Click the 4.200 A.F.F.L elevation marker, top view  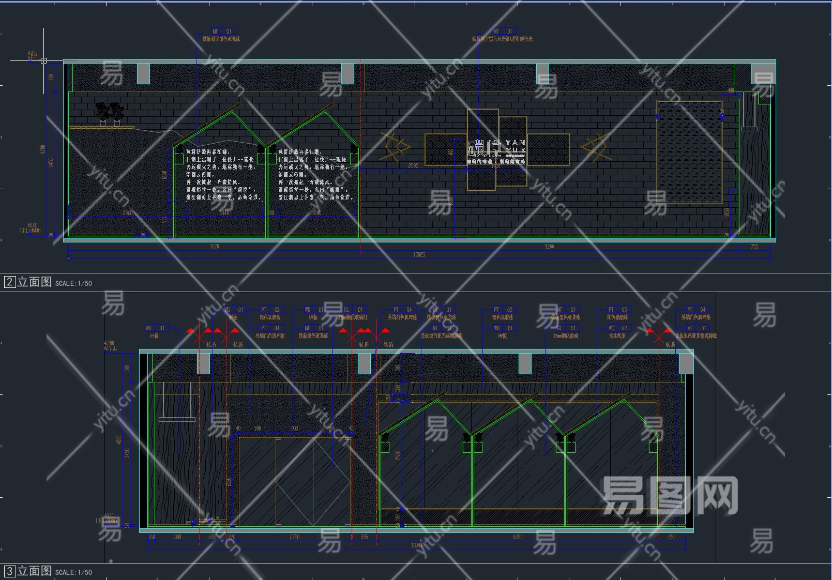coord(33,55)
